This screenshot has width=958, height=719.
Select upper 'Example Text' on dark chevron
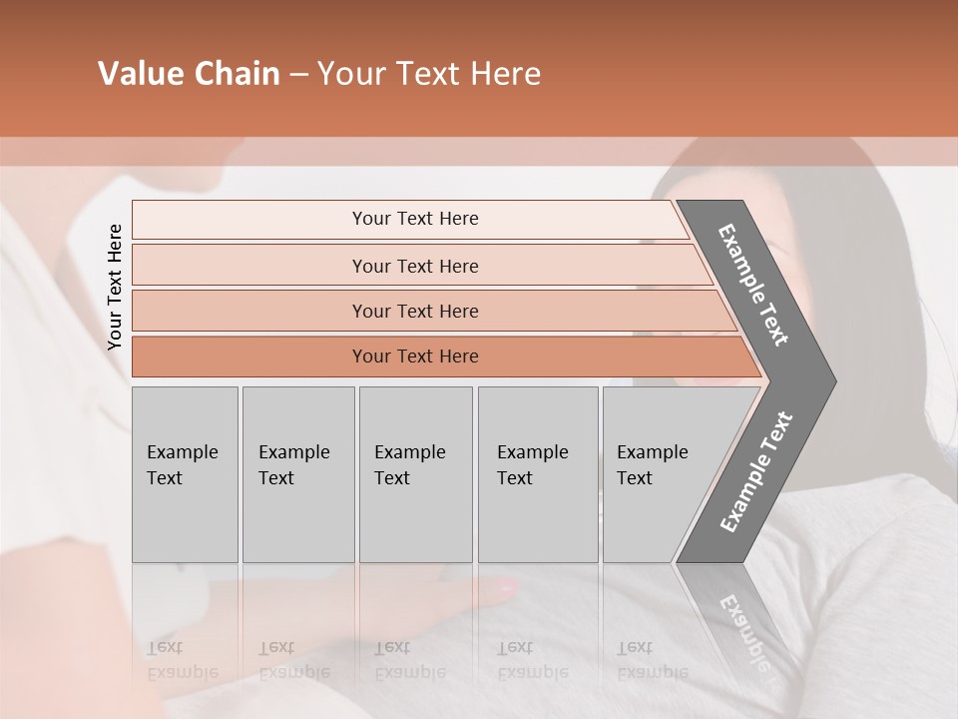coord(752,286)
